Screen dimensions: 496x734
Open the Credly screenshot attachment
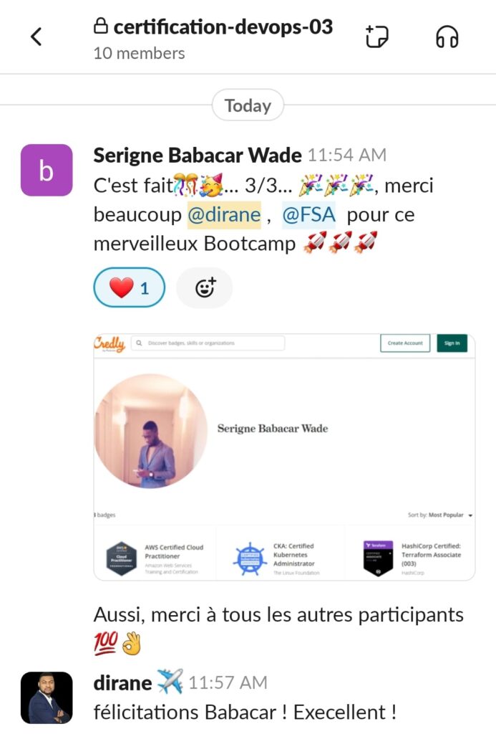pyautogui.click(x=284, y=457)
